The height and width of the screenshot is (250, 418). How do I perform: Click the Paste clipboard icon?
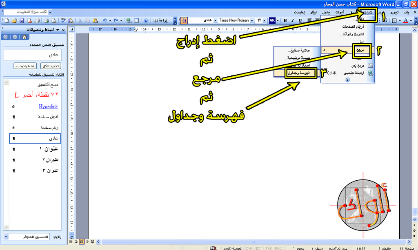pos(95,20)
